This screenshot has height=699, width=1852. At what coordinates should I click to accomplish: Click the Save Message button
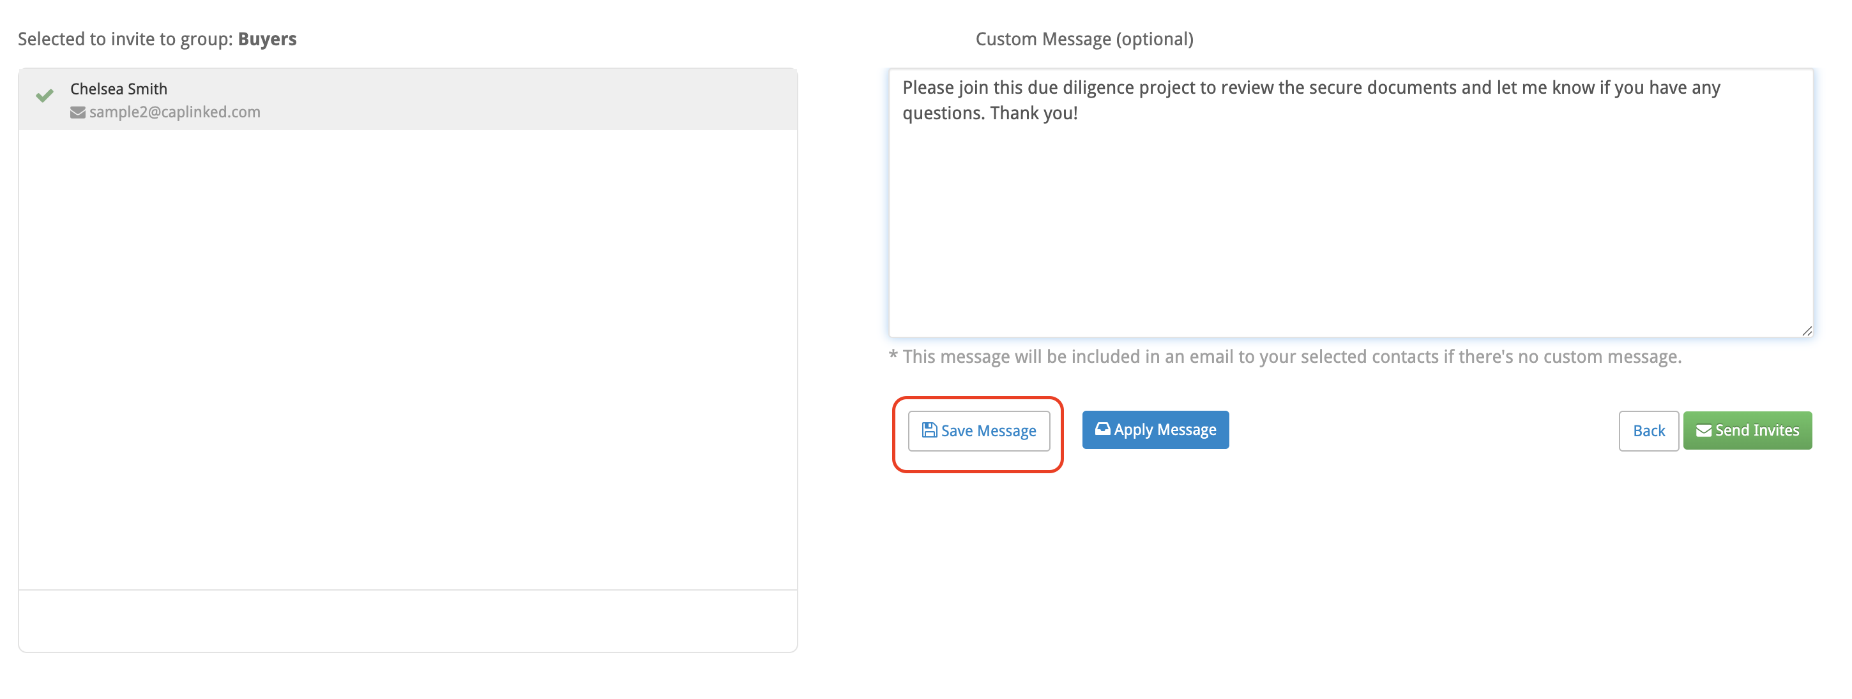click(x=978, y=430)
